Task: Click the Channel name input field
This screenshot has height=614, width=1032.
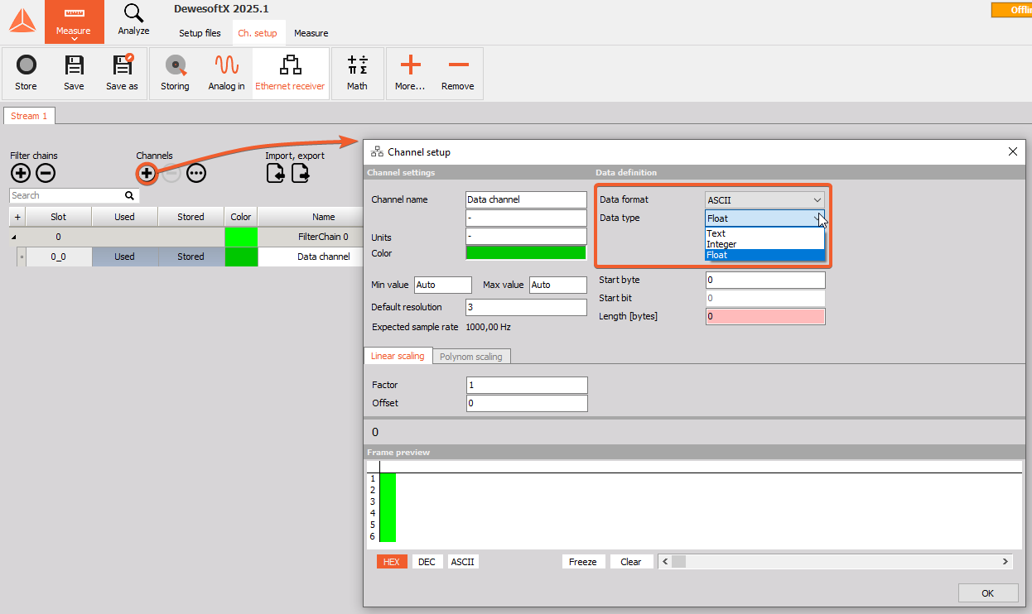Action: tap(526, 199)
